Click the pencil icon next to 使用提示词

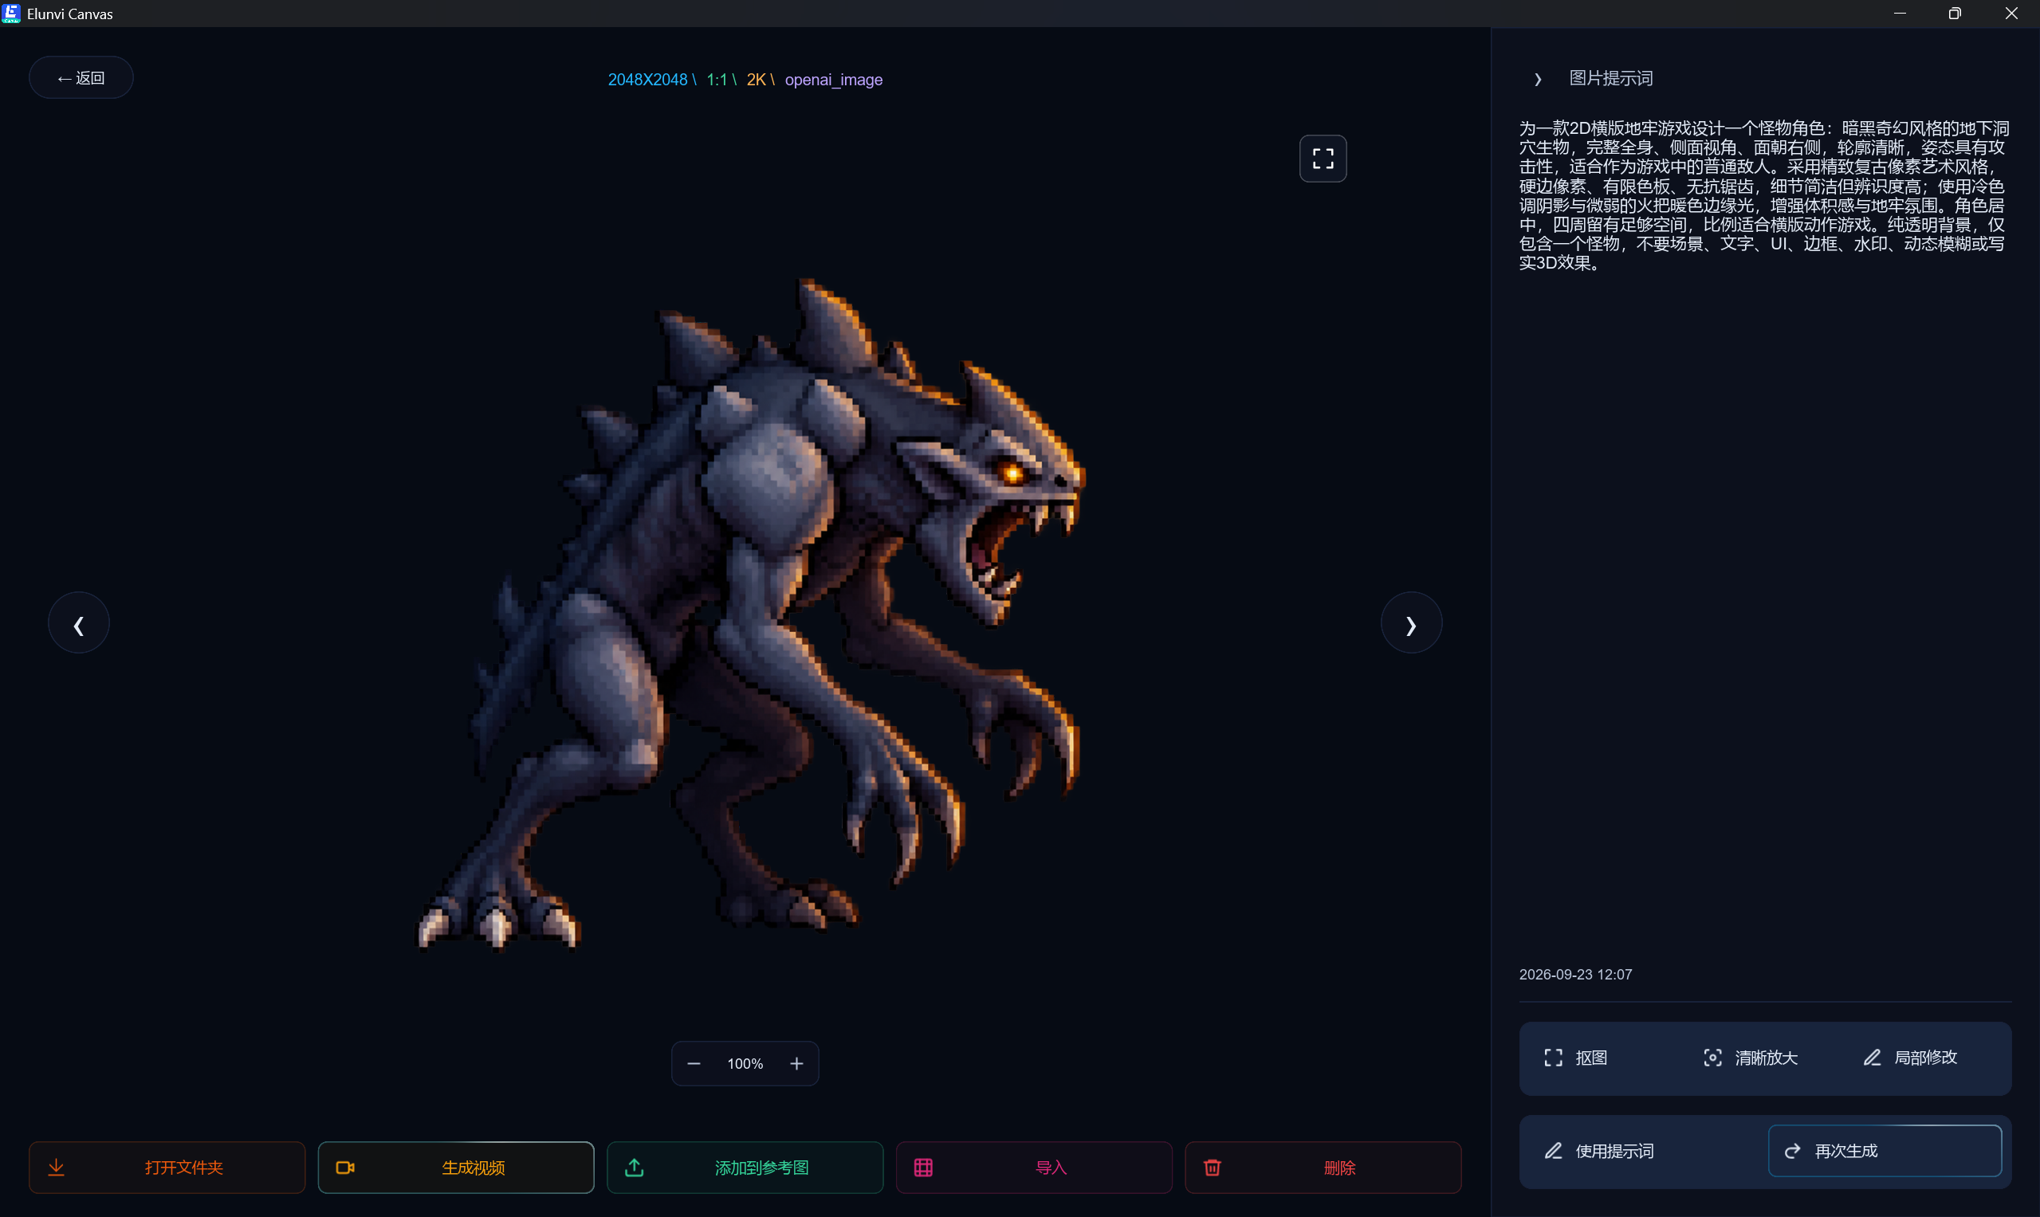tap(1553, 1151)
